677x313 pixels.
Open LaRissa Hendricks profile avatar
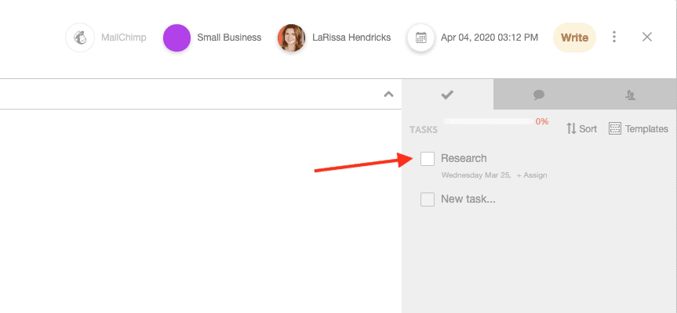pos(292,38)
